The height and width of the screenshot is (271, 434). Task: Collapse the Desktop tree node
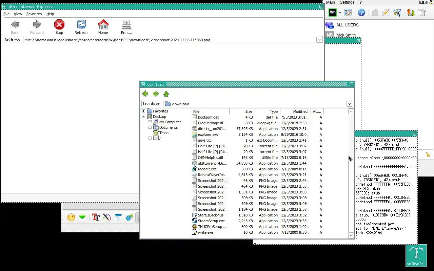coord(143,117)
